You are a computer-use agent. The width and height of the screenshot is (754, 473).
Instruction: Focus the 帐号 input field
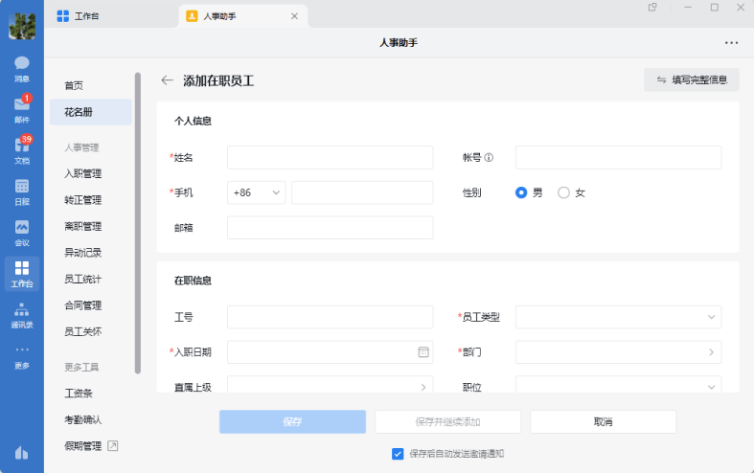(618, 158)
